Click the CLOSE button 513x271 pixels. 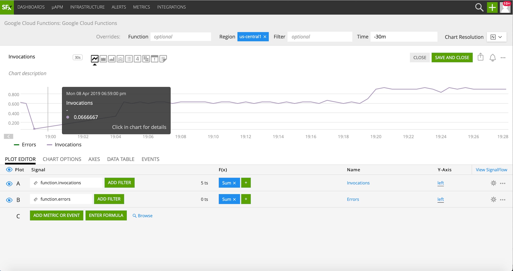pos(420,58)
